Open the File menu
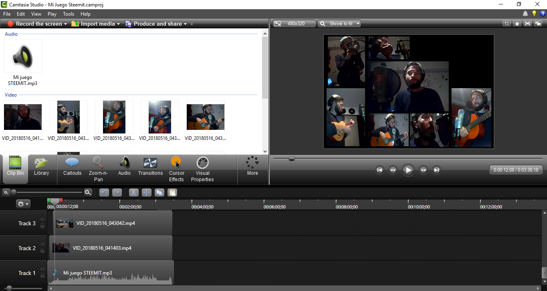 (x=7, y=14)
